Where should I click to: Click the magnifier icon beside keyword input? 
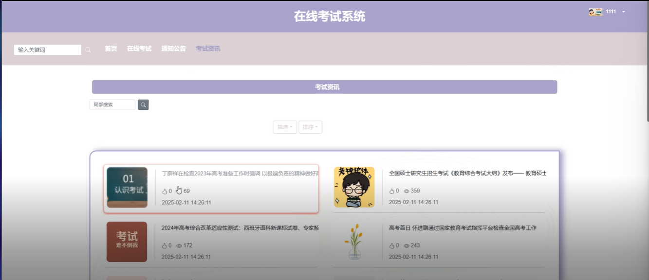[88, 50]
